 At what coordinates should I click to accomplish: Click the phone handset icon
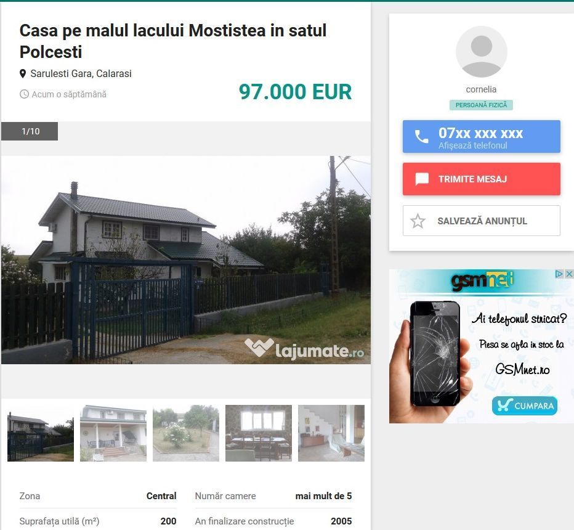click(421, 137)
